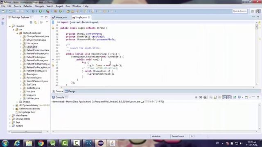Open the Navigate menu
The width and height of the screenshot is (262, 147).
[39, 6]
